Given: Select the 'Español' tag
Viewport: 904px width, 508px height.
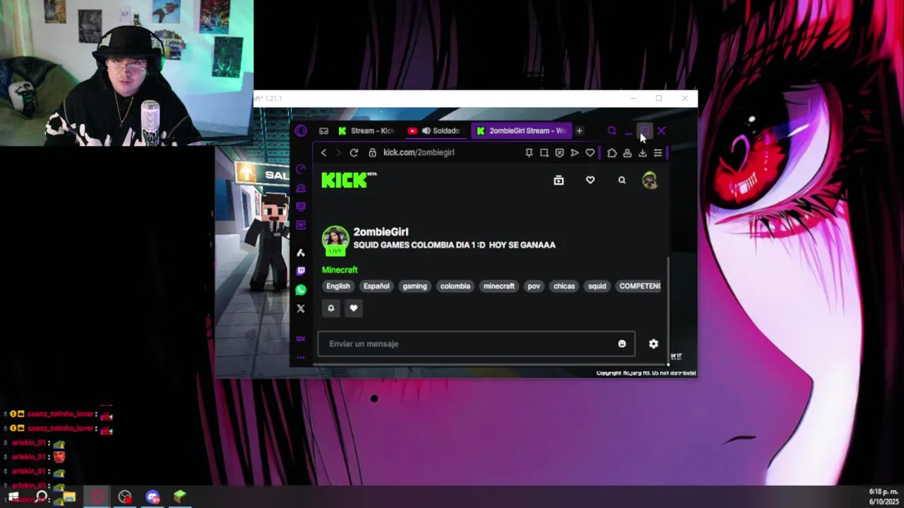Looking at the screenshot, I should 376,286.
